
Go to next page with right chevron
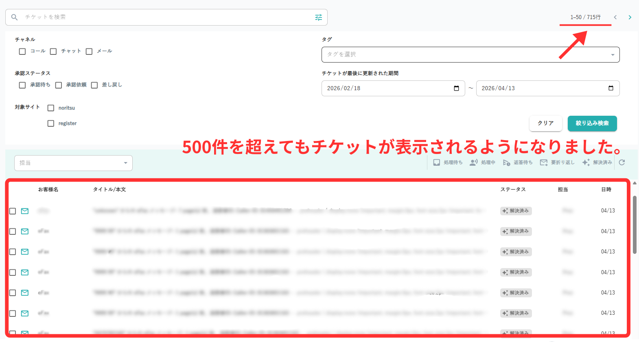630,17
